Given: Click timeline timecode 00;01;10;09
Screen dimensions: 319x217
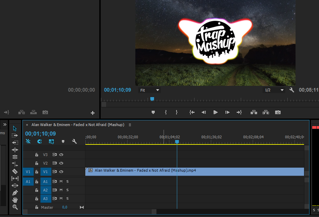Looking at the screenshot, I should 40,134.
